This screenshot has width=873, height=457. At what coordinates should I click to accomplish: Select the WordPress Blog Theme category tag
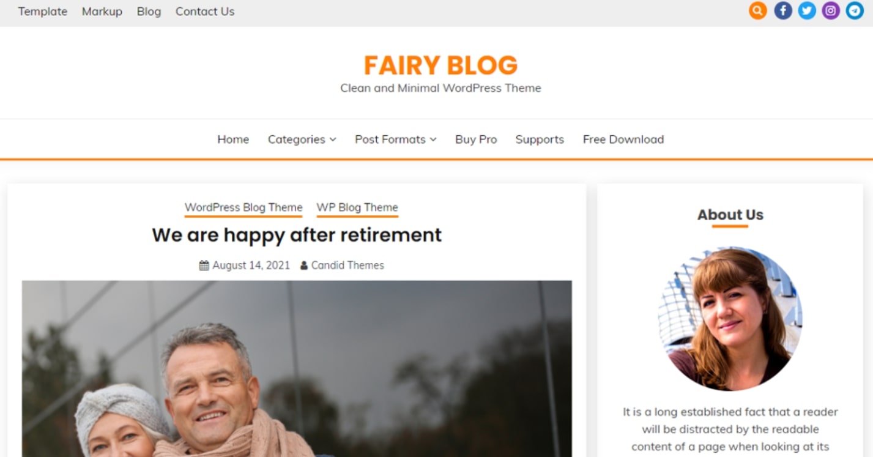[243, 208]
